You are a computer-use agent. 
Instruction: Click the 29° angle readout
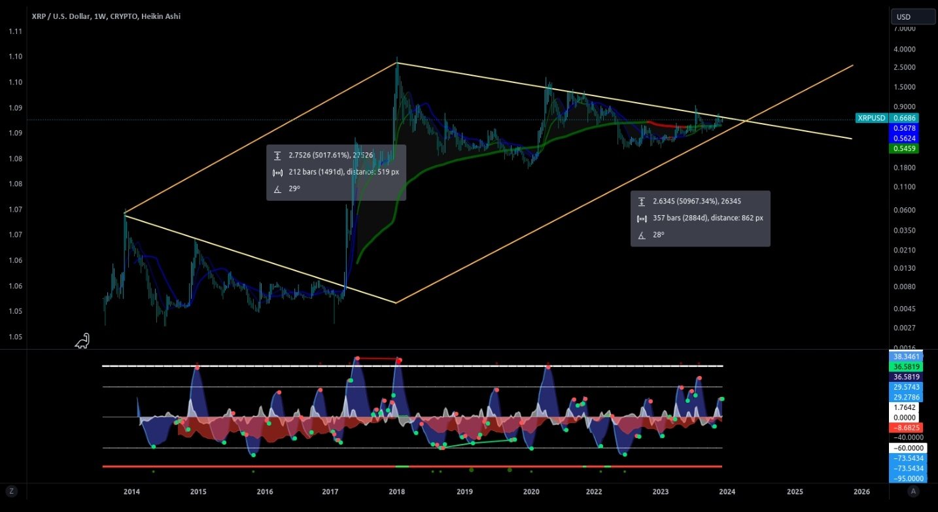tap(294, 189)
